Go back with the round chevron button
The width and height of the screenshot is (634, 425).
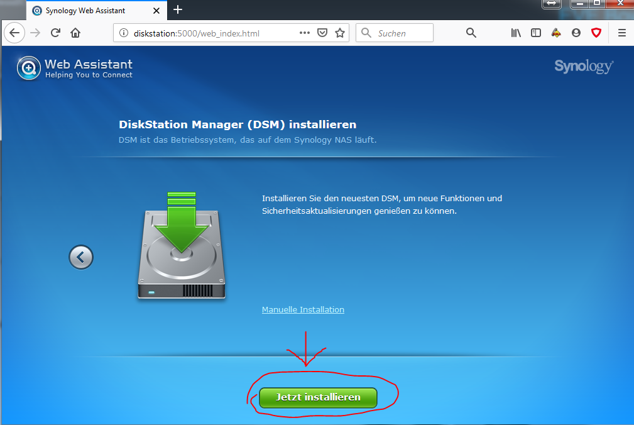pos(81,257)
